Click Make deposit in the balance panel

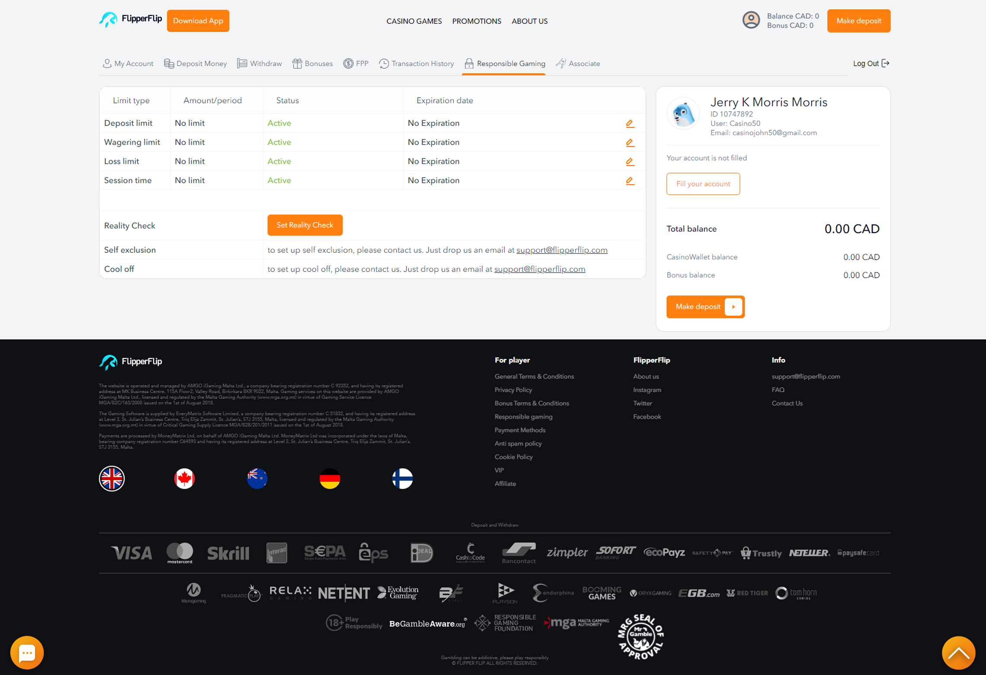[705, 307]
